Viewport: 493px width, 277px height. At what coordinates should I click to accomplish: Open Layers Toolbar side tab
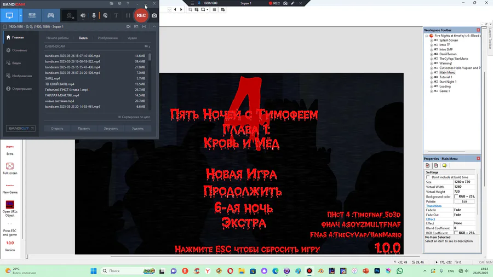[490, 39]
